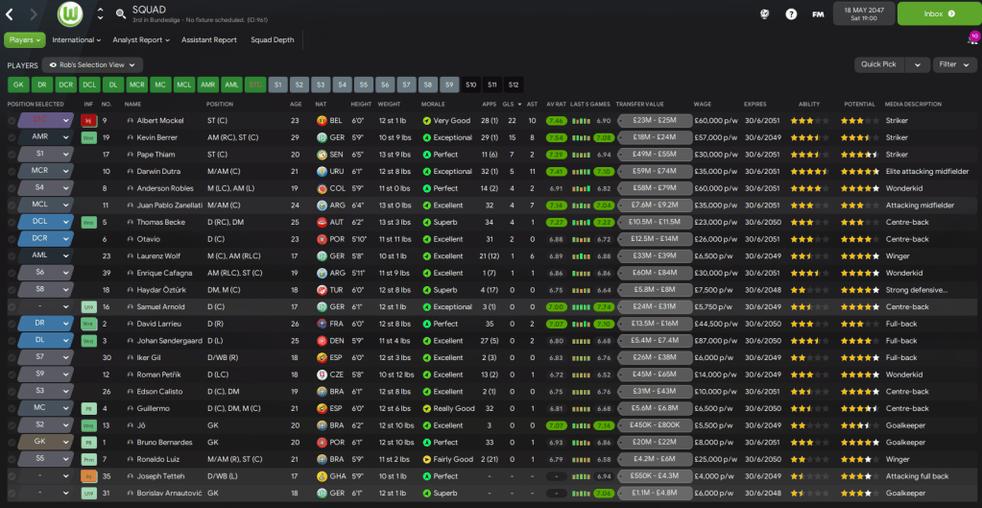982x508 pixels.
Task: Click the green Inbox button
Action: click(939, 14)
